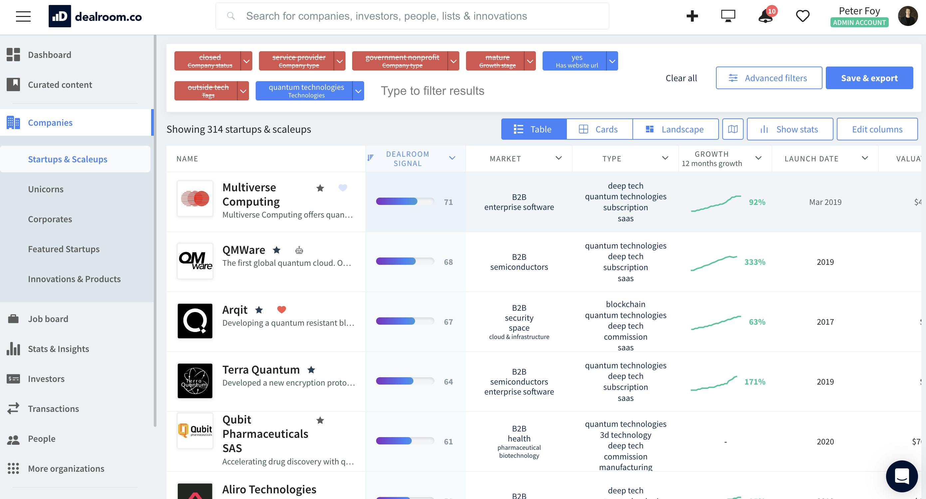This screenshot has height=499, width=926.
Task: Click Show stats button
Action: tap(790, 129)
